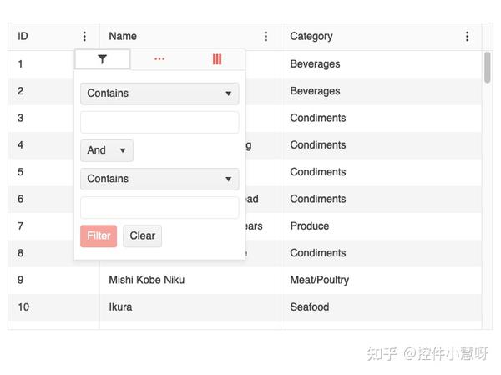Focus the second filter value text field
Image resolution: width=501 pixels, height=375 pixels.
tap(159, 208)
